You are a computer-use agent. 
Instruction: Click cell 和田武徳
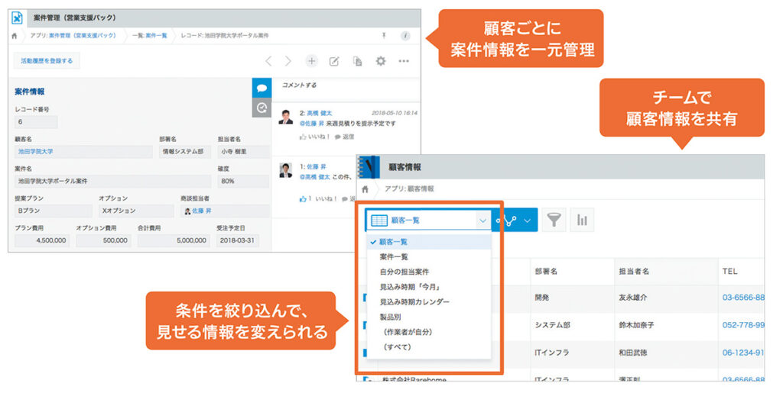click(x=632, y=352)
